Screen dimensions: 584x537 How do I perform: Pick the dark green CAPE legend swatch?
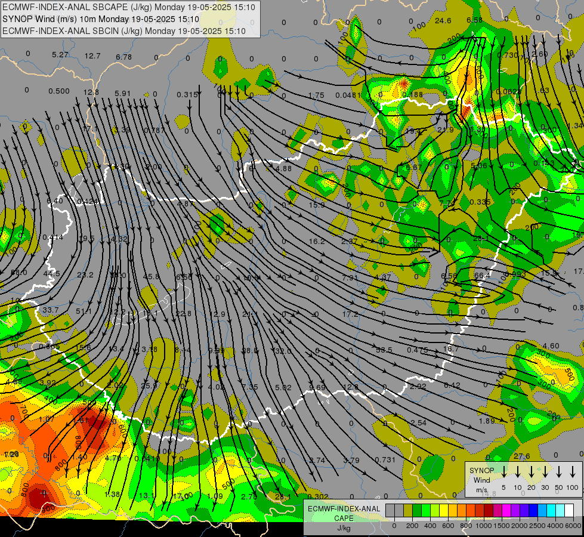point(417,510)
